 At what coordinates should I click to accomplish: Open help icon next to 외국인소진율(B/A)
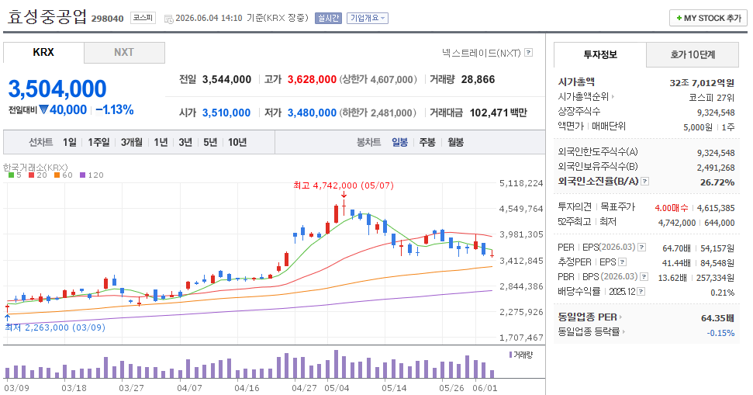click(x=645, y=181)
